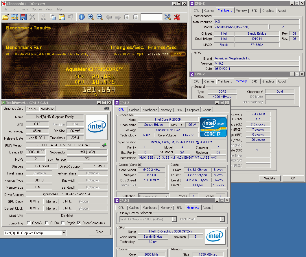Click the 4096 MBytes memory size value
Viewport: 306px width, 257px height.
(222, 97)
